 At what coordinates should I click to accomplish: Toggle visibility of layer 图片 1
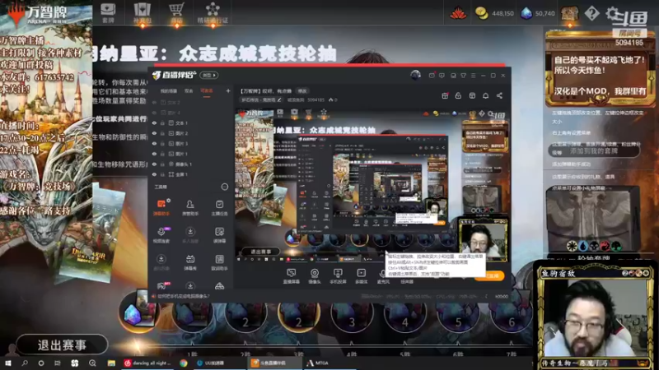pyautogui.click(x=154, y=154)
